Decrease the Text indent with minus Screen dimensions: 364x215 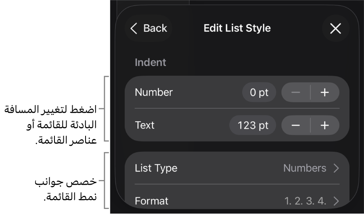click(x=296, y=125)
